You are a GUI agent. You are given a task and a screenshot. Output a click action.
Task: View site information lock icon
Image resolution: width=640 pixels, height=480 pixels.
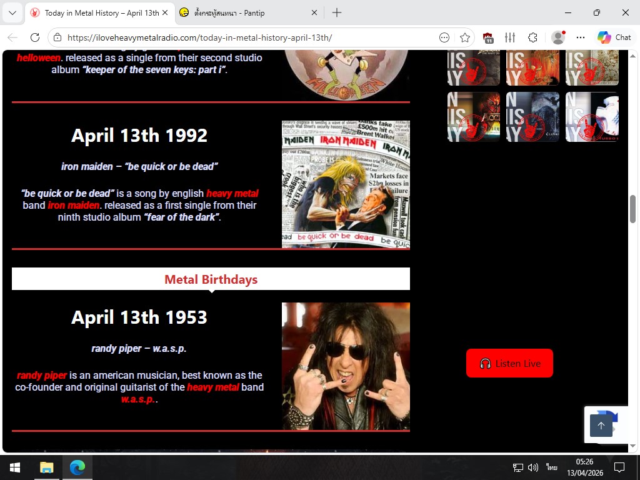(57, 37)
